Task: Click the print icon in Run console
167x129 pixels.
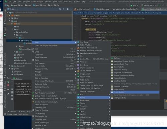Action: 12,96
